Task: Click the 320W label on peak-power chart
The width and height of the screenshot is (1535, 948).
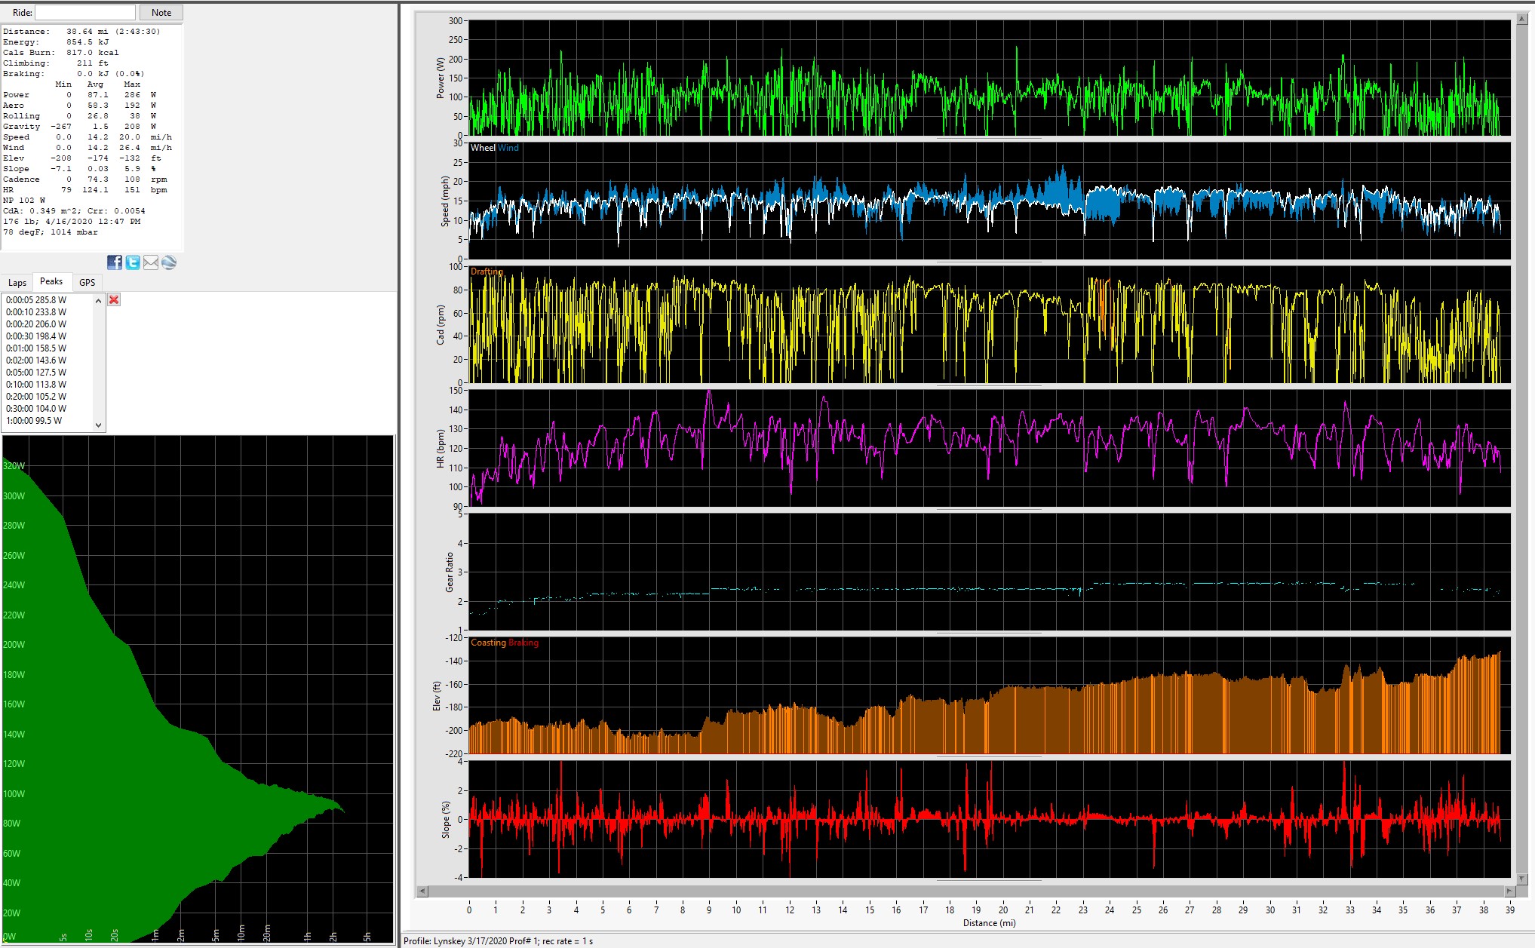Action: (x=14, y=466)
